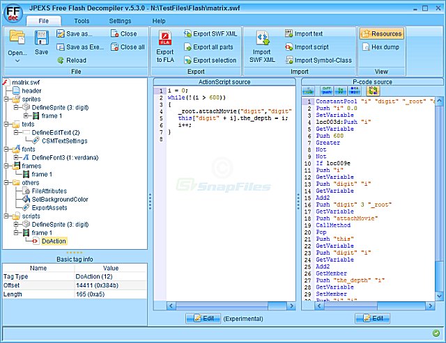Choose Save as... in the File group
Screen dimensions: 446x343
[x=75, y=34]
